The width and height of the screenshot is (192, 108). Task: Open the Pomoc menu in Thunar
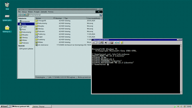point(51,12)
